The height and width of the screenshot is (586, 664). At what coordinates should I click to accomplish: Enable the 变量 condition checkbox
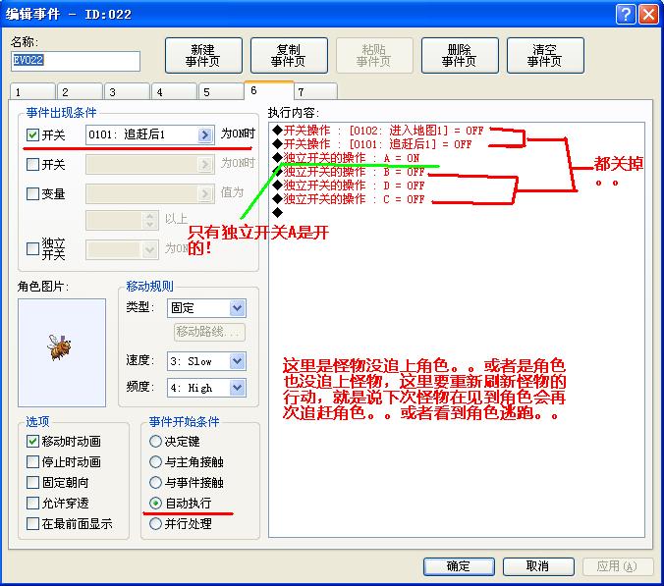(32, 193)
